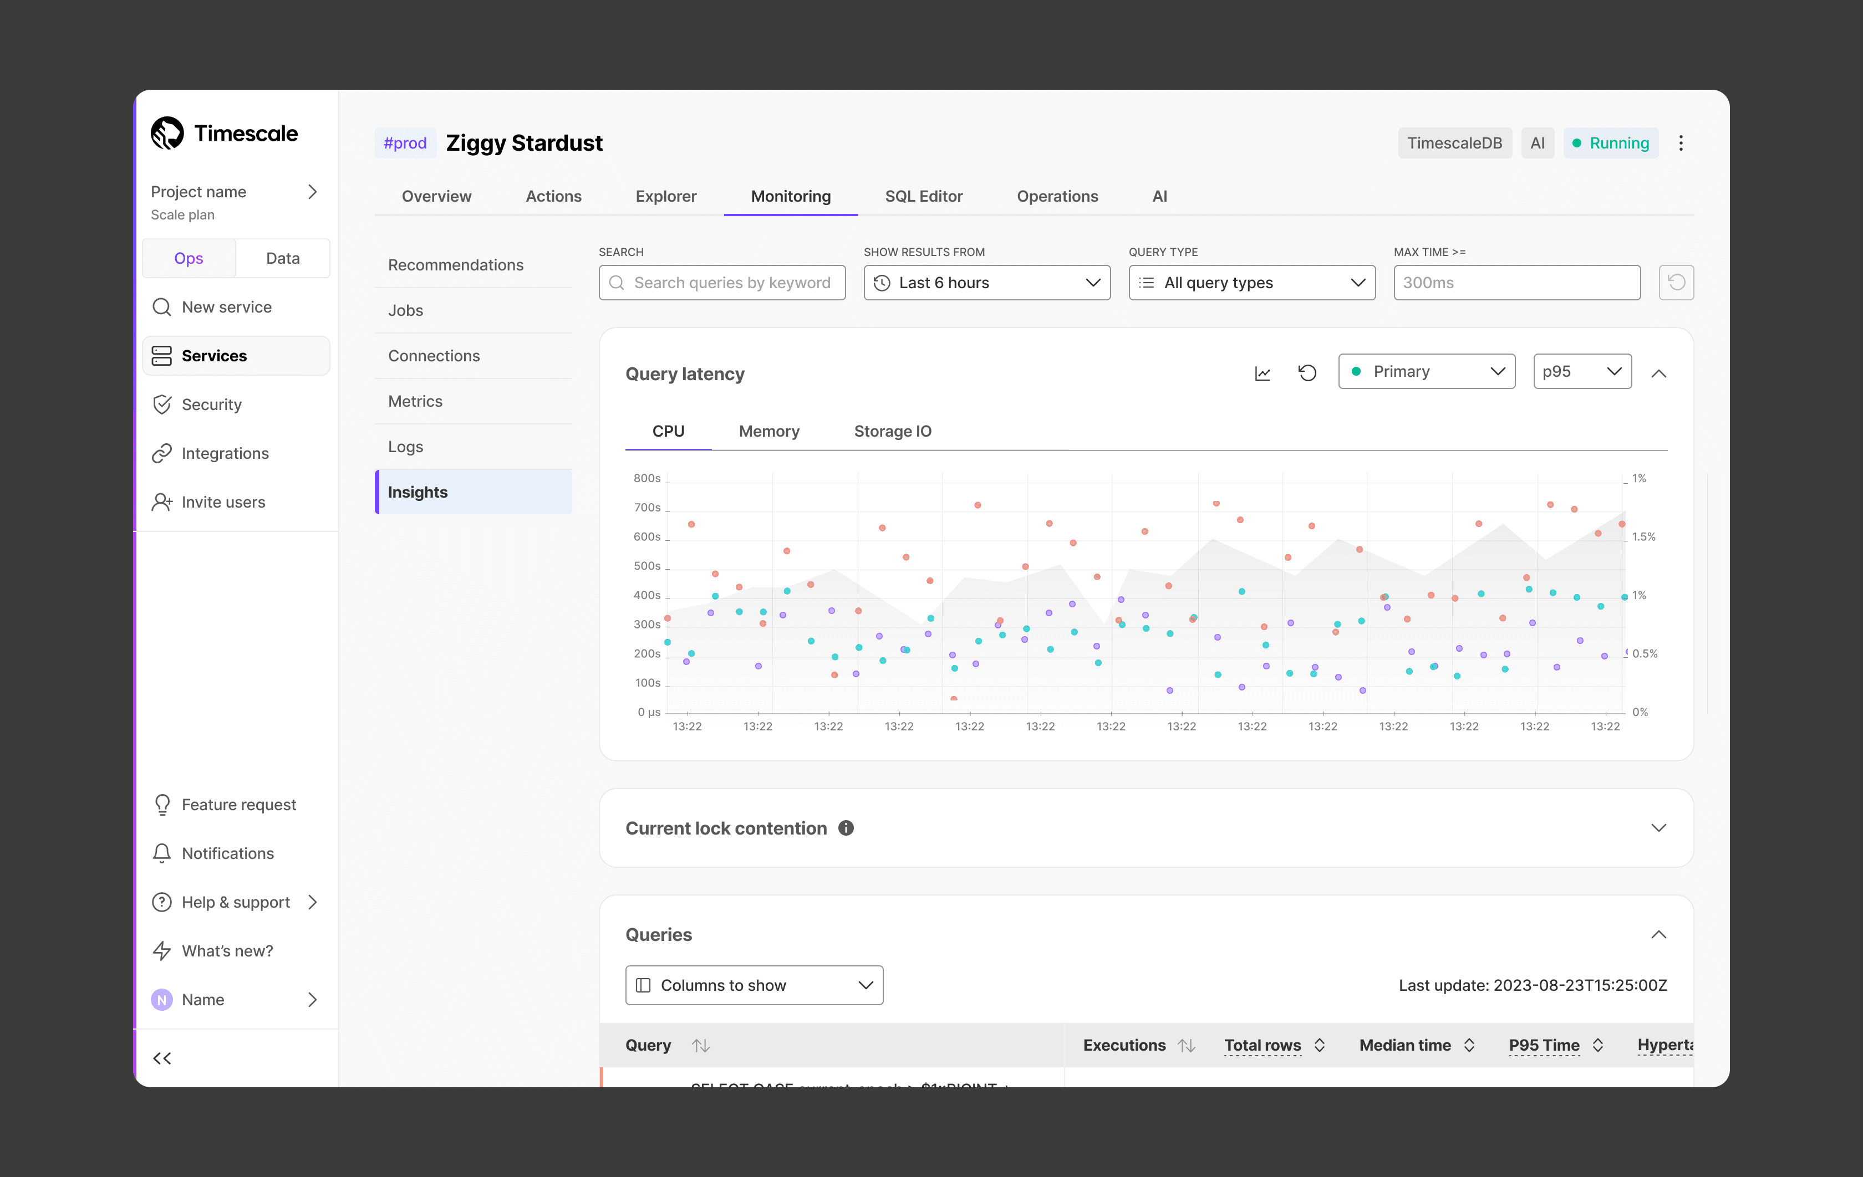The image size is (1863, 1177).
Task: Expand the Name account chevron
Action: tap(313, 1000)
